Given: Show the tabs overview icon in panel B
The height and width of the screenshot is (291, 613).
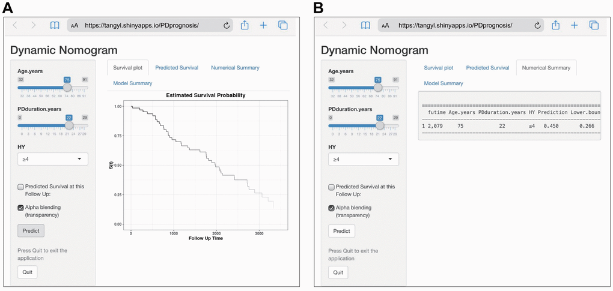Looking at the screenshot, I should point(593,25).
